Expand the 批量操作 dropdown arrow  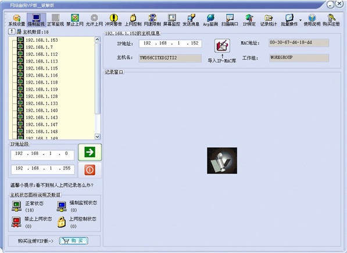pyautogui.click(x=301, y=20)
